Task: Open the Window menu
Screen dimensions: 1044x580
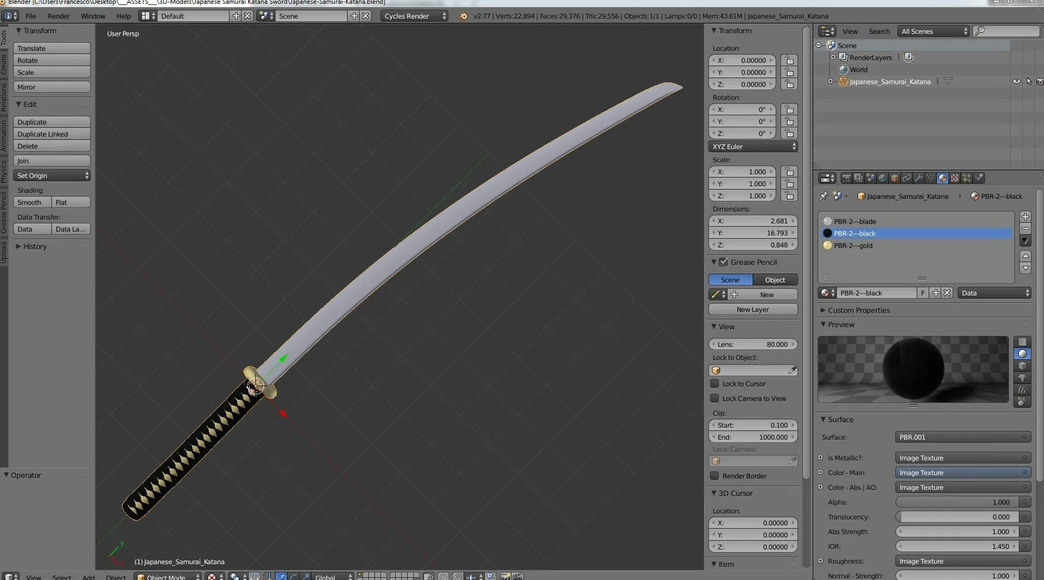Action: pyautogui.click(x=93, y=16)
